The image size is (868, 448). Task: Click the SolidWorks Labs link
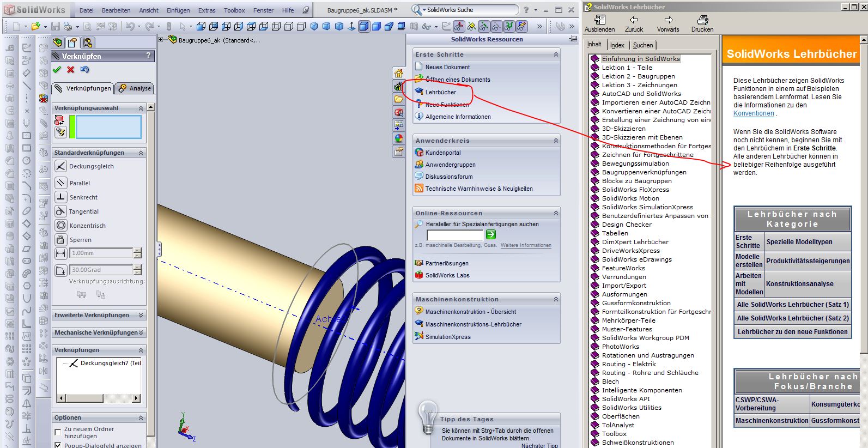[x=447, y=275]
